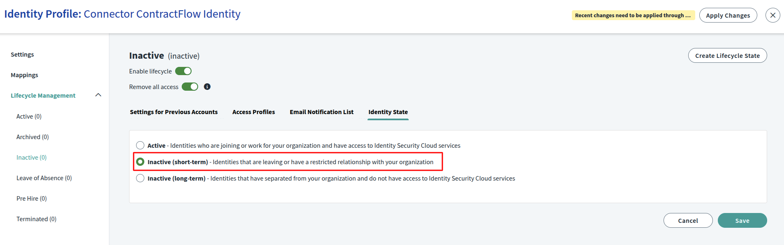Image resolution: width=784 pixels, height=245 pixels.
Task: Save the lifecycle state changes
Action: [742, 220]
